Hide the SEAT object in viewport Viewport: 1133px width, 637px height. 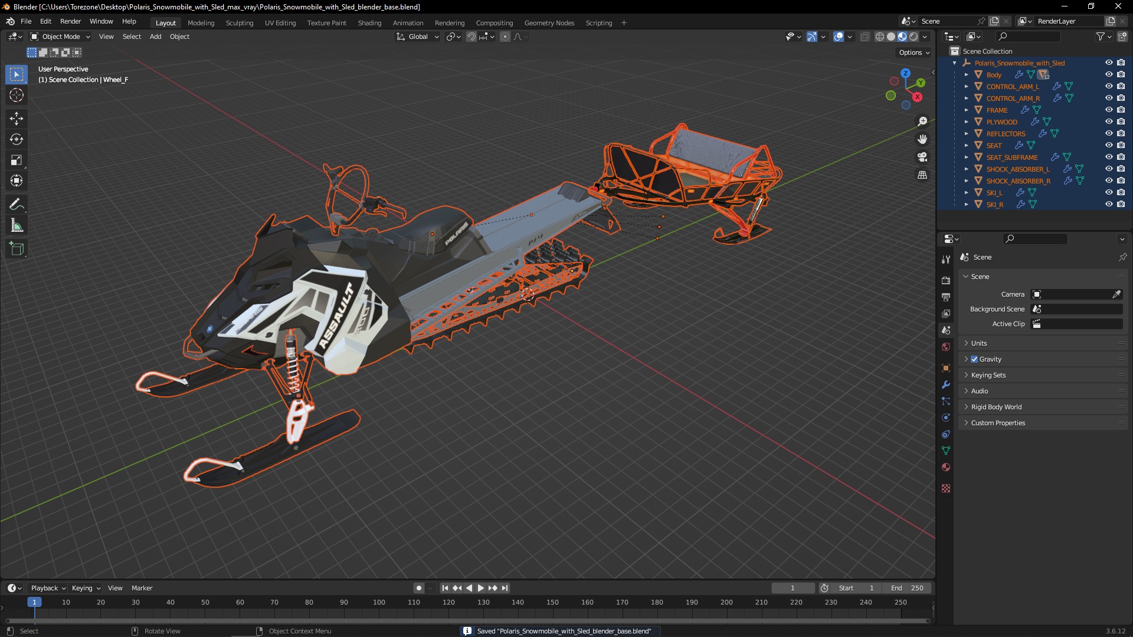coord(1109,145)
